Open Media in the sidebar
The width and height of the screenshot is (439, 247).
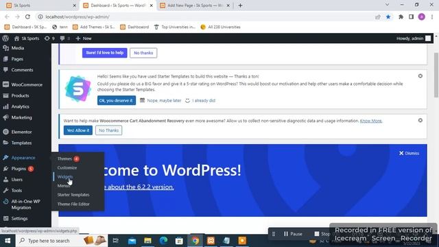pyautogui.click(x=18, y=48)
